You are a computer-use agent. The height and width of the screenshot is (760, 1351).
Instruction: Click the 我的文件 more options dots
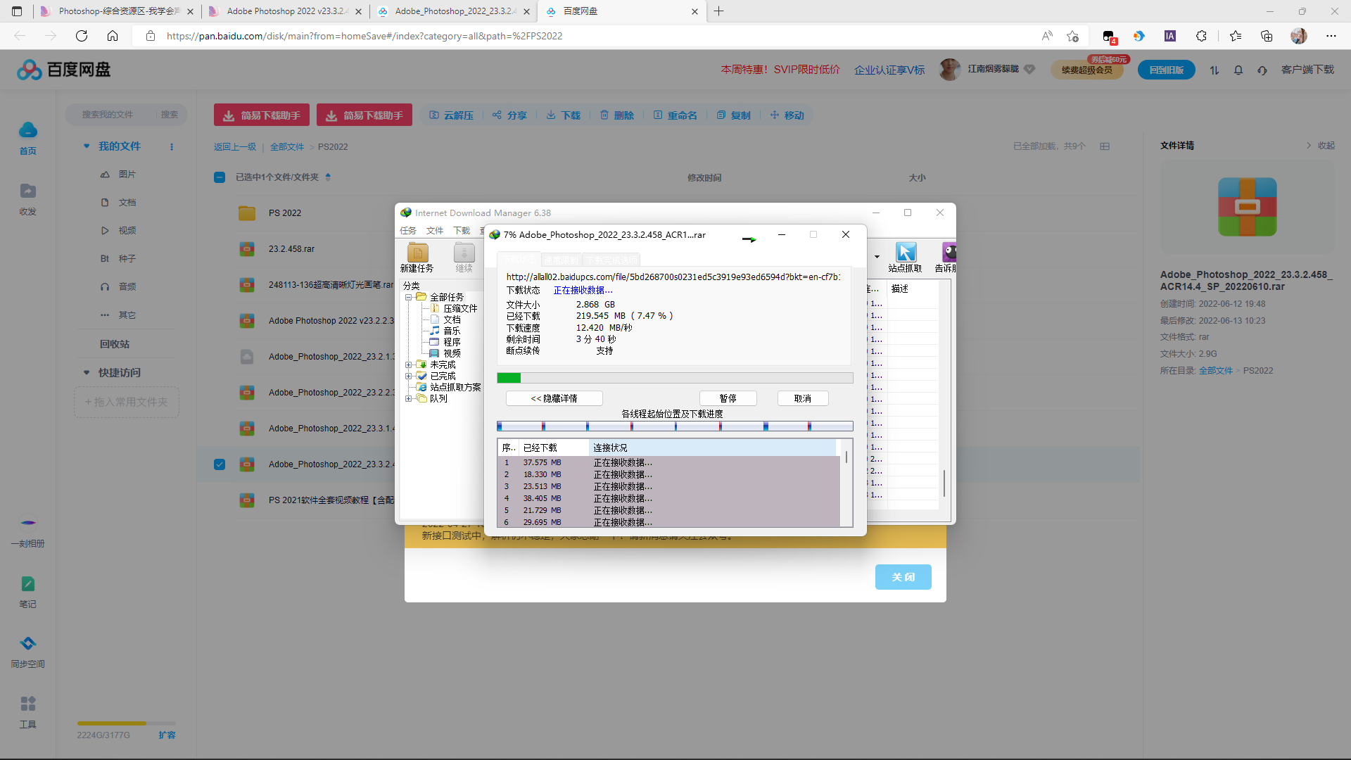pyautogui.click(x=172, y=146)
